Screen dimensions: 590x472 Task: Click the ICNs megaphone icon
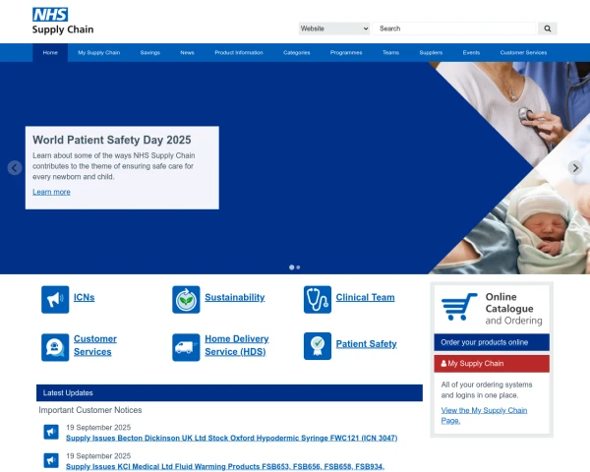pyautogui.click(x=55, y=300)
